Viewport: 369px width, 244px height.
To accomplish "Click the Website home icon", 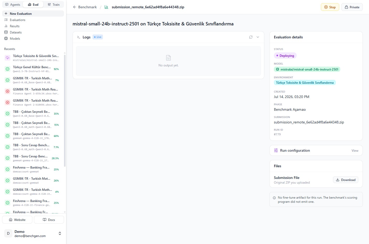I will tap(11, 220).
